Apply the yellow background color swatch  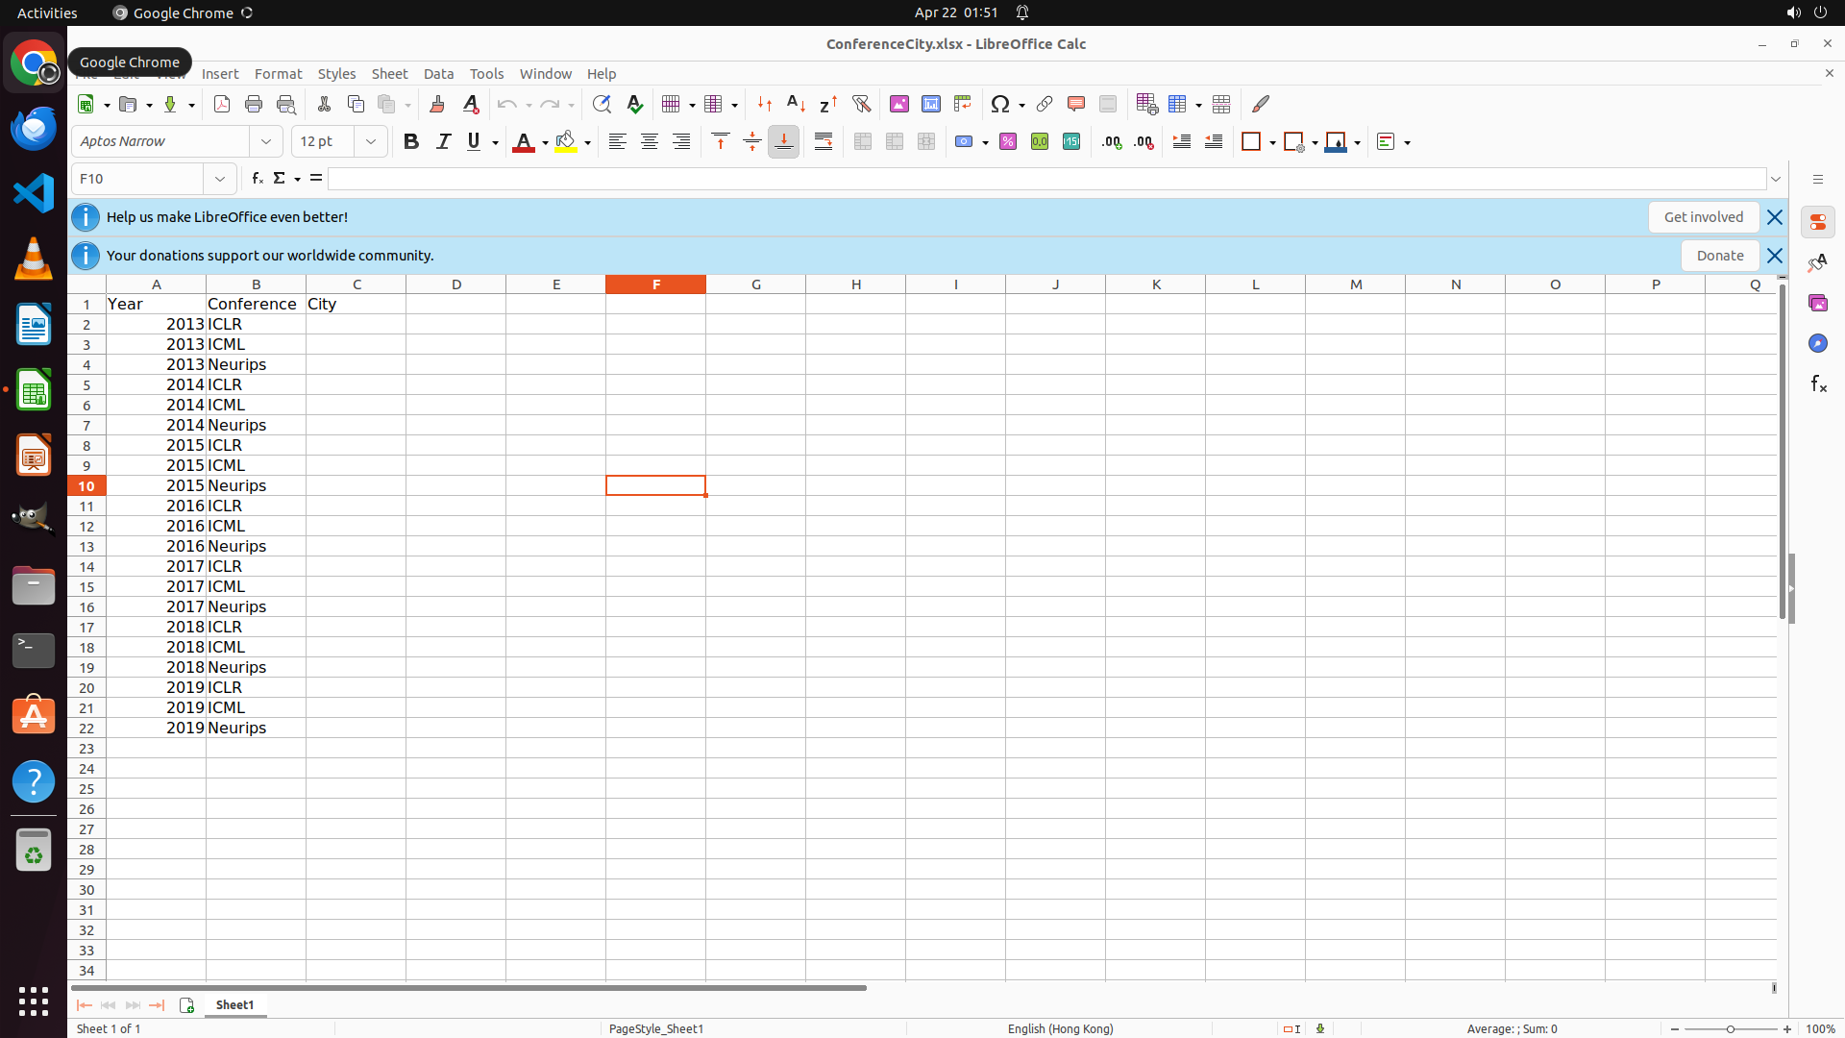[566, 142]
